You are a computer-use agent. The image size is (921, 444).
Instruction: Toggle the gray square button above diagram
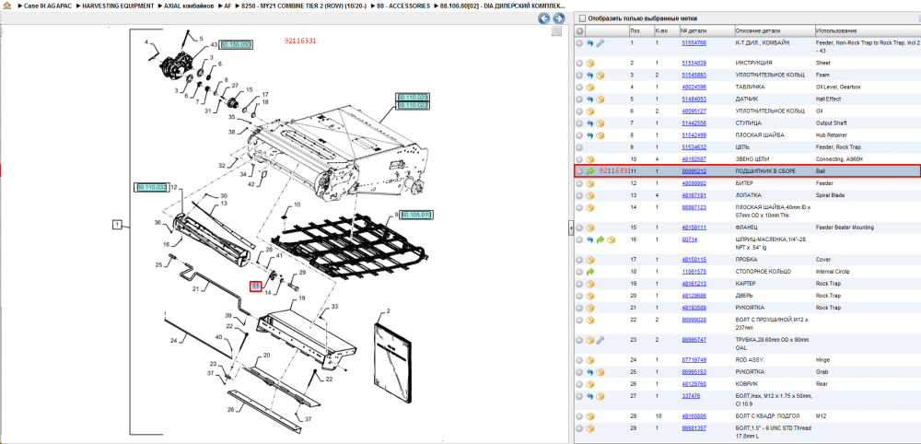point(556,31)
